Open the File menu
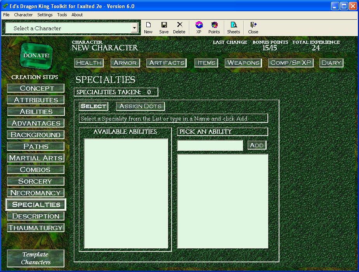This screenshot has height=272, width=359. 6,15
